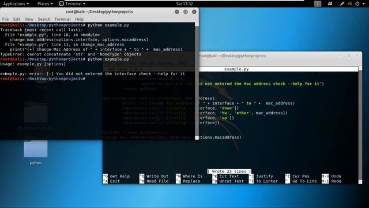Click the users icon in top panel

point(330,4)
